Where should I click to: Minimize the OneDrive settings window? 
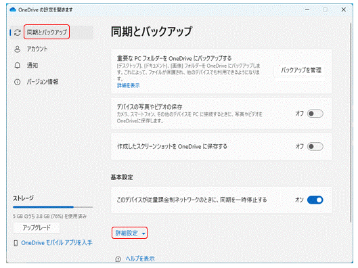pos(307,9)
